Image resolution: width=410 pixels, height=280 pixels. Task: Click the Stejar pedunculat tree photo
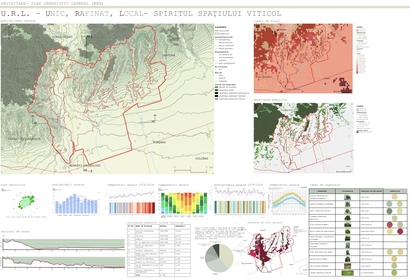click(x=347, y=197)
